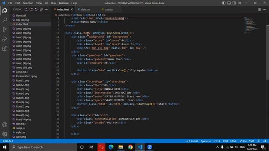This screenshot has width=269, height=151.
Task: Click the head breadcrumb segment
Action: point(90,15)
